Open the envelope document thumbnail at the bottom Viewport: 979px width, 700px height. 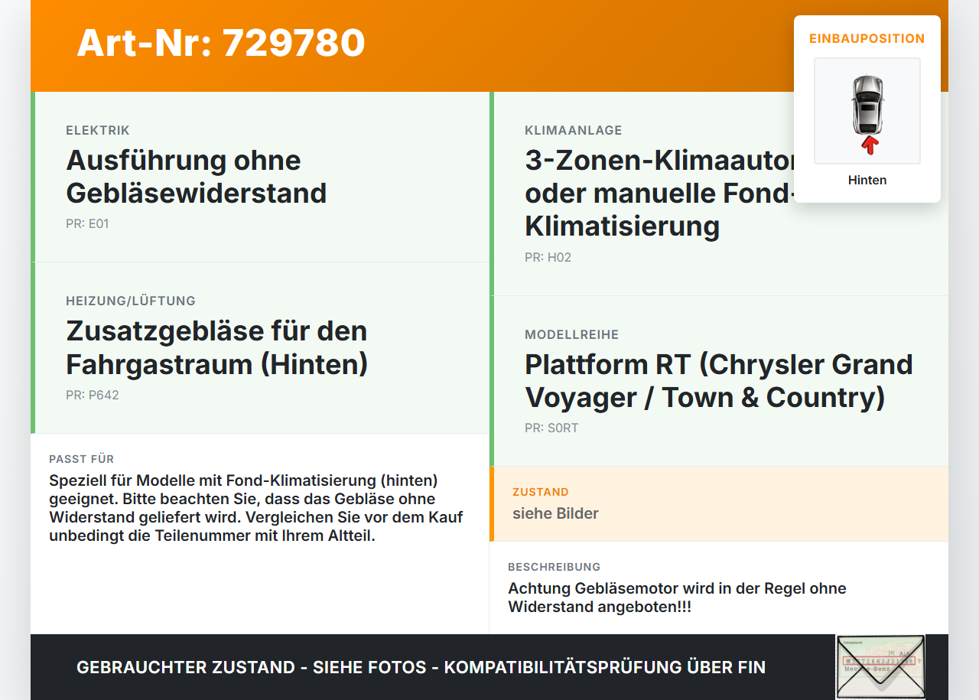coord(880,666)
